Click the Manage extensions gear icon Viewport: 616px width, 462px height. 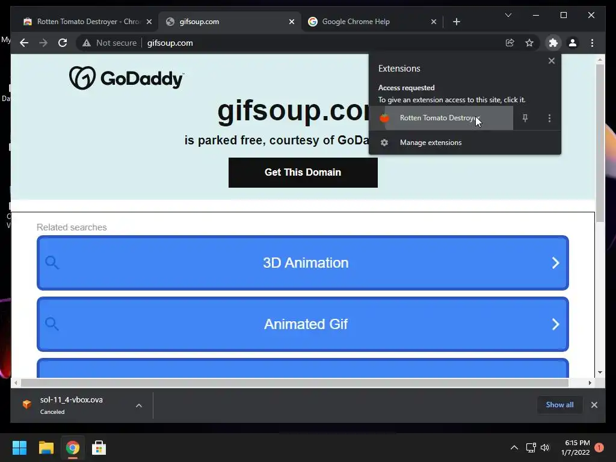[384, 143]
